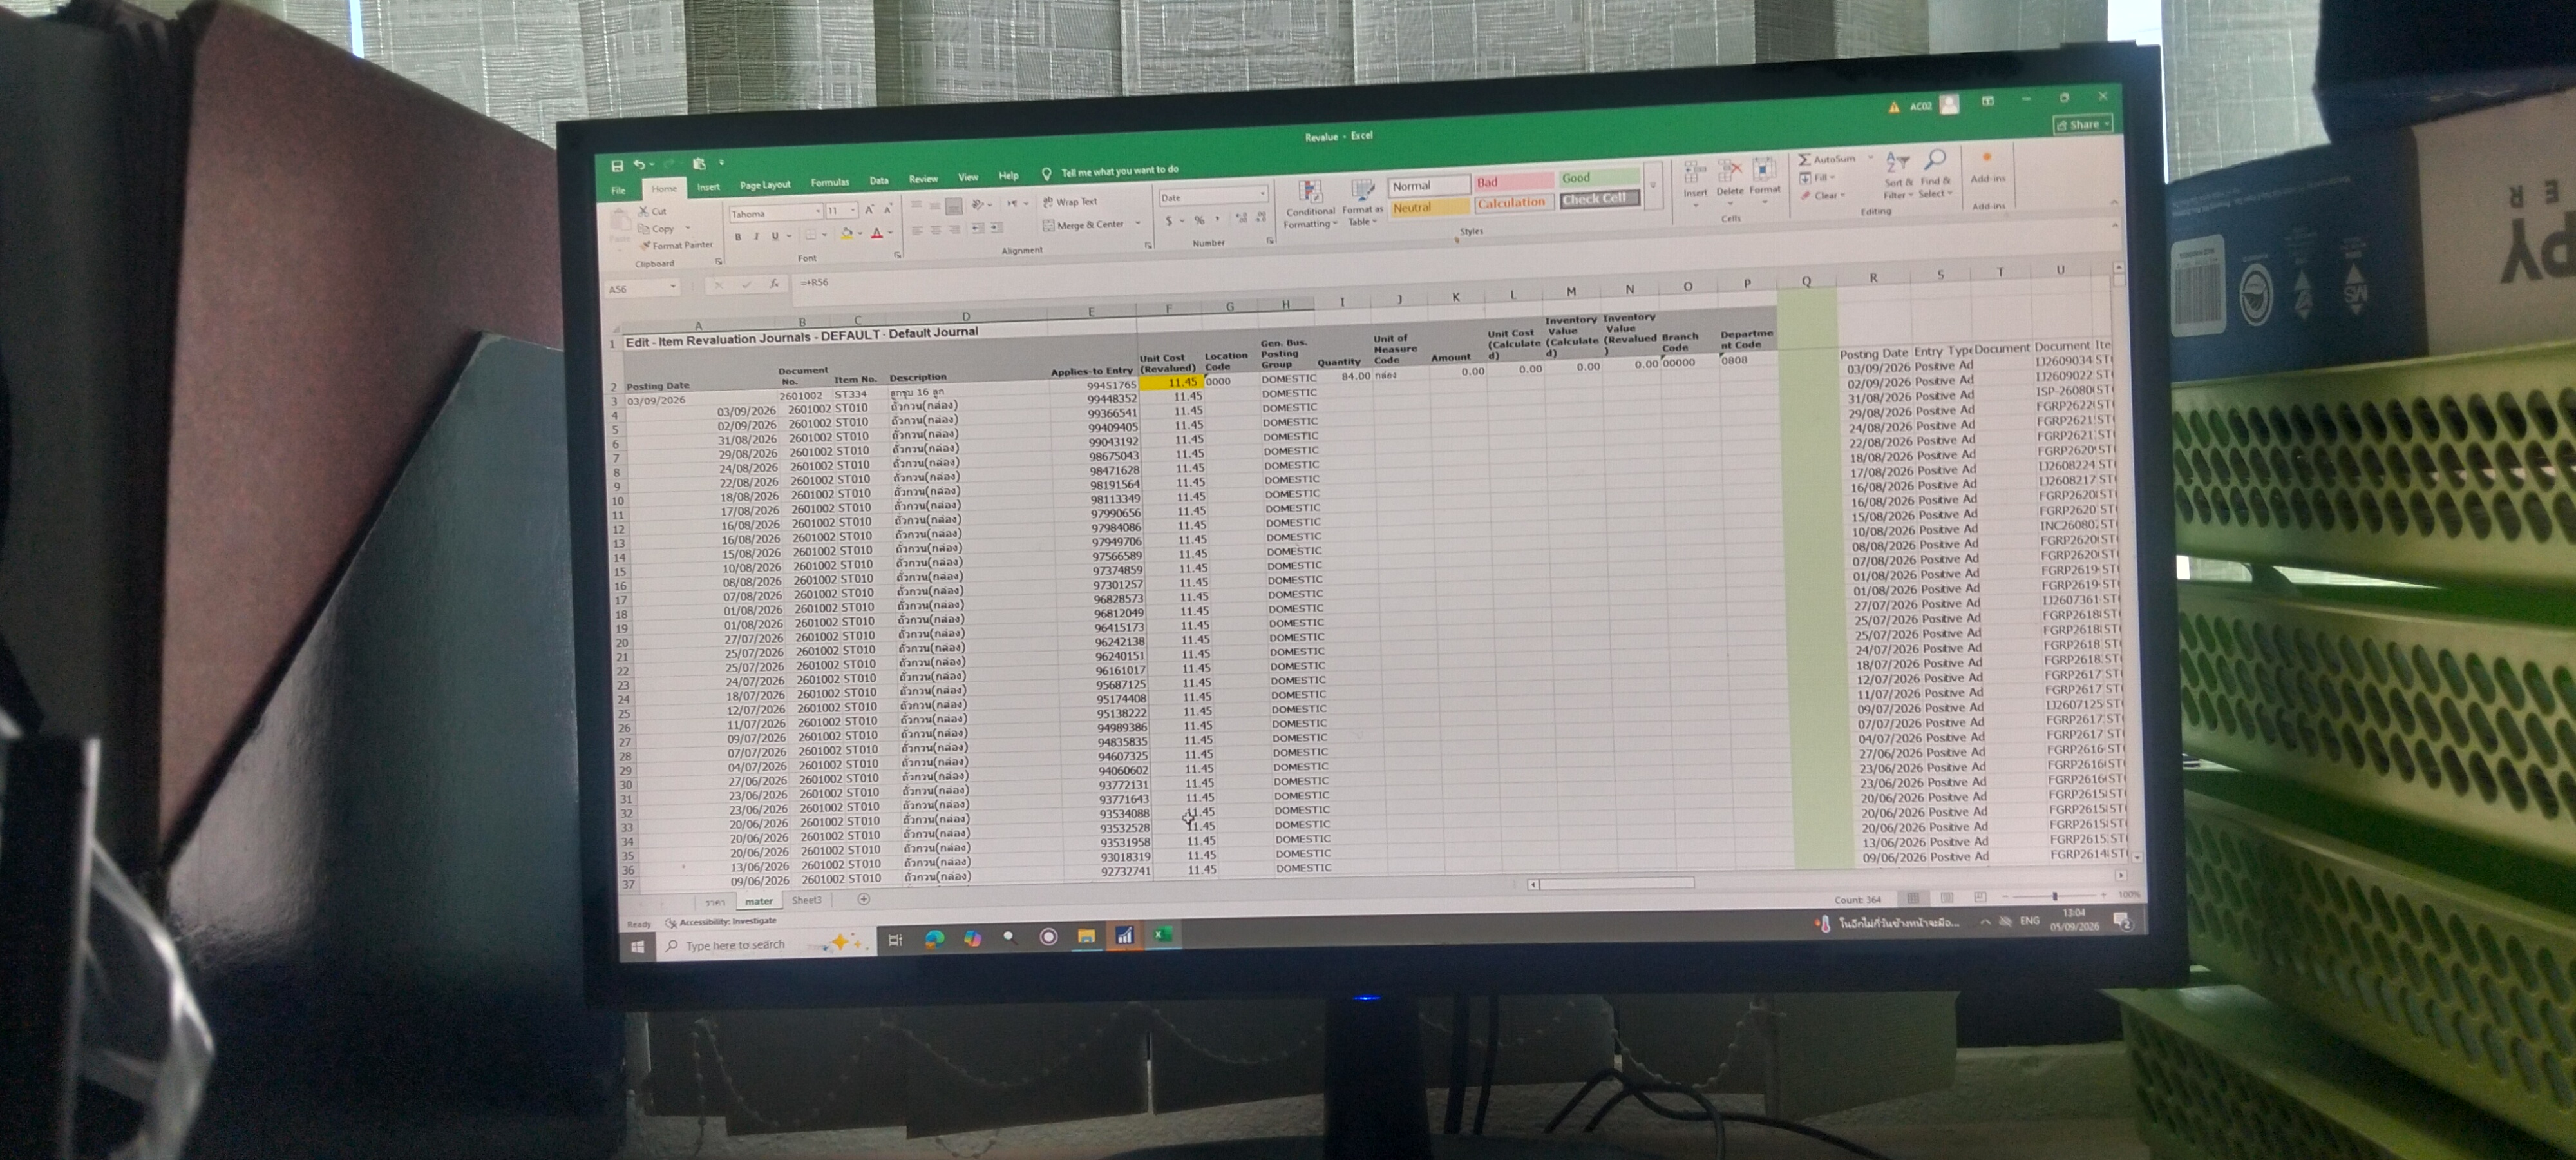Screen dimensions: 2576x1160
Task: Apply the red font color A
Action: coord(877,233)
